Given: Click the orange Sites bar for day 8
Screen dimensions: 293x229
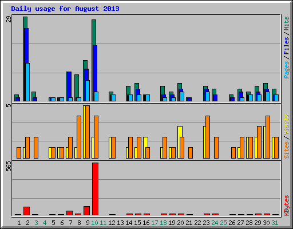Looking at the screenshot, I should [x=79, y=137].
